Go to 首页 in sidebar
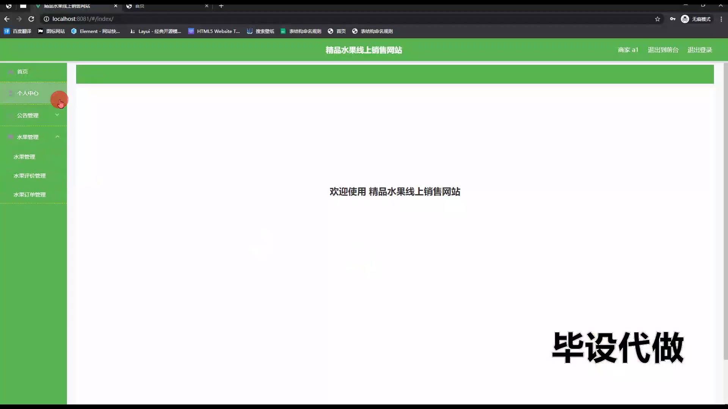The width and height of the screenshot is (728, 409). [22, 72]
